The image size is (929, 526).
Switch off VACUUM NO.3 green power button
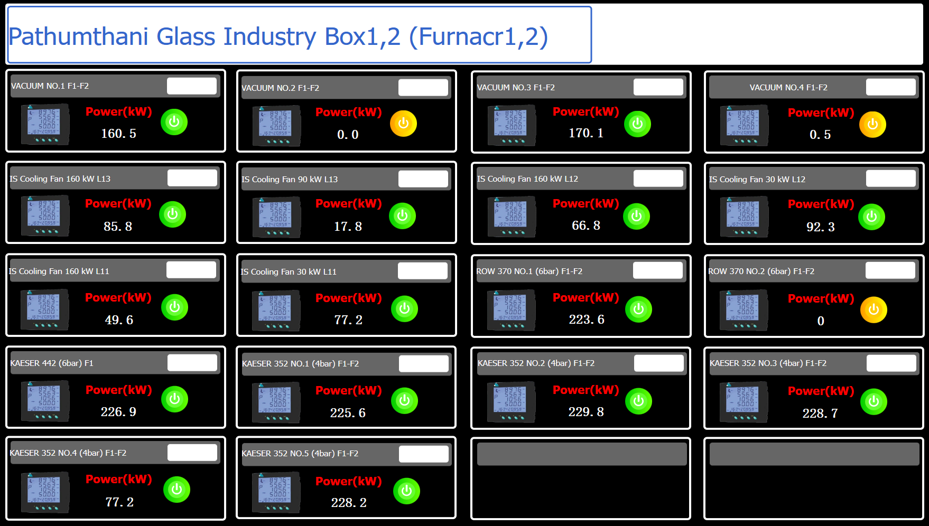(x=637, y=124)
